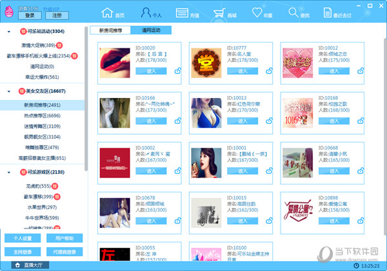
Task: Click lock icon on room ID:10001
Action: coord(269,170)
